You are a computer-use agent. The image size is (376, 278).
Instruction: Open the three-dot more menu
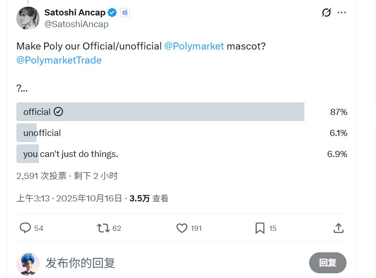click(342, 13)
